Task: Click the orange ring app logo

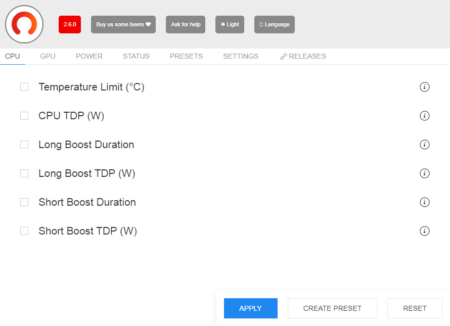Action: coord(24,24)
